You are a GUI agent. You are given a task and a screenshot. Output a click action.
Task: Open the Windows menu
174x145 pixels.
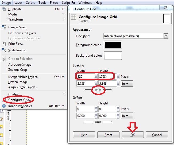coord(85,3)
